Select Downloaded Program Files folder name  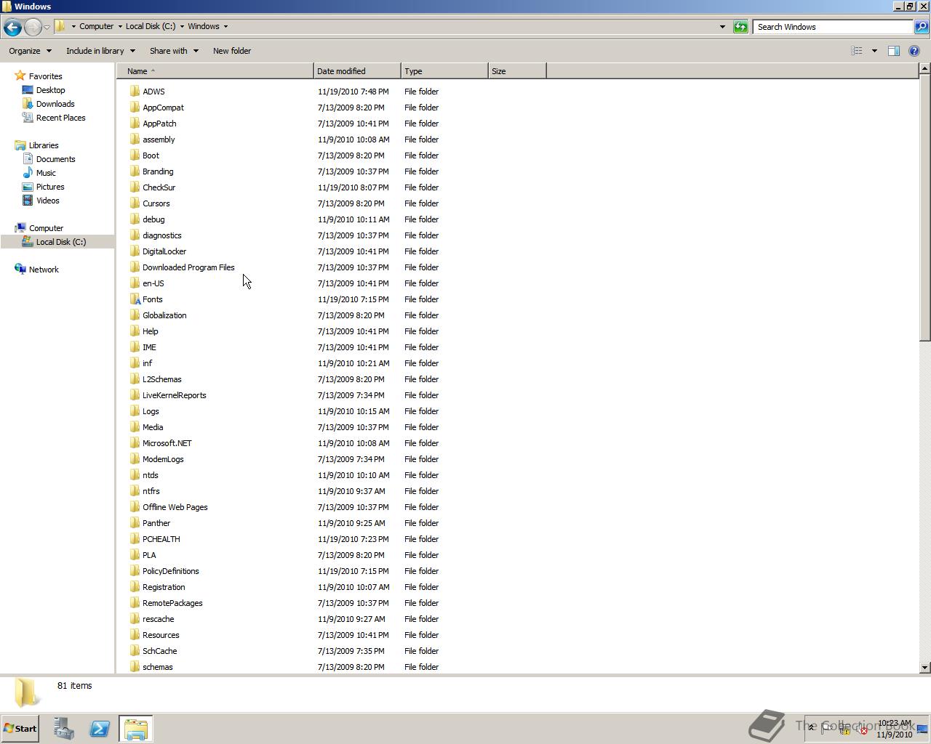pyautogui.click(x=188, y=267)
